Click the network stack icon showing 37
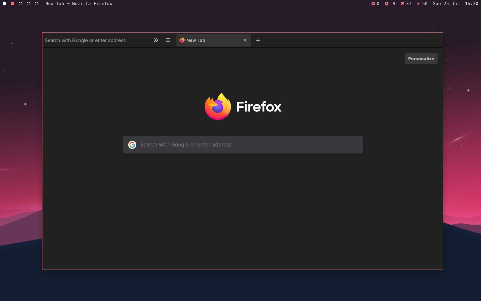The image size is (481, 301). click(x=402, y=4)
